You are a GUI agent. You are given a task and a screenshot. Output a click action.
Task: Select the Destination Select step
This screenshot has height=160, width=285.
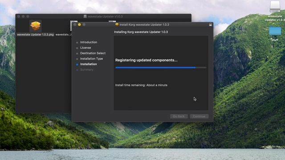coord(93,53)
